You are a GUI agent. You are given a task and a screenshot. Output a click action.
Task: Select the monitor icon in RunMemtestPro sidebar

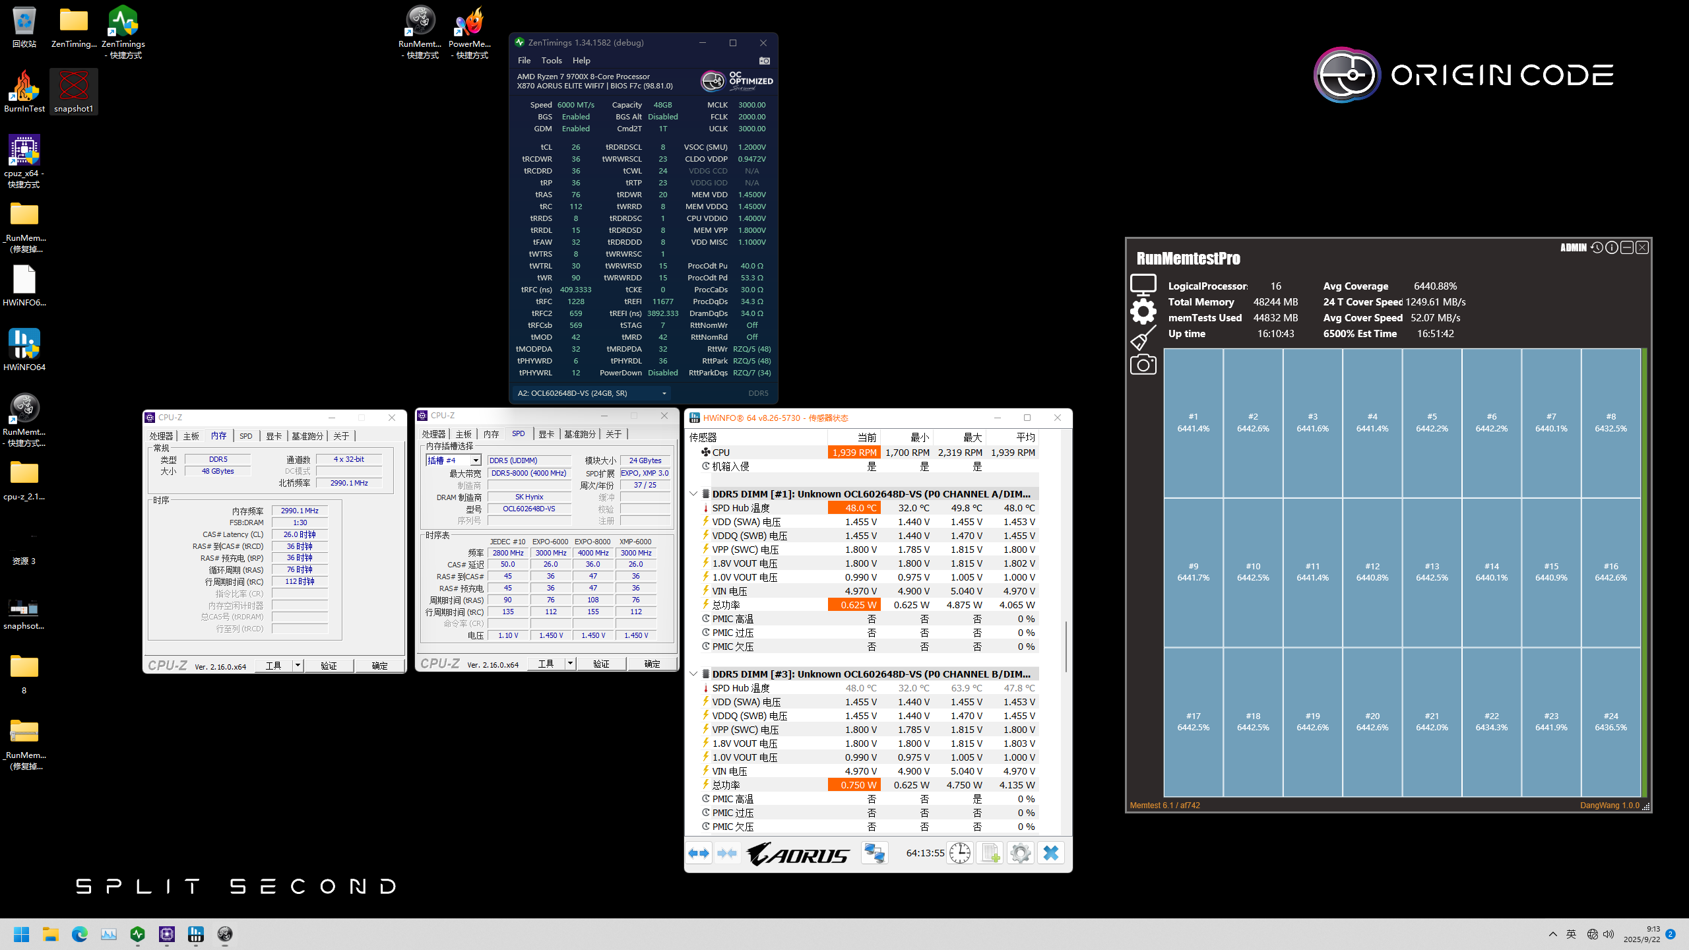click(1143, 284)
